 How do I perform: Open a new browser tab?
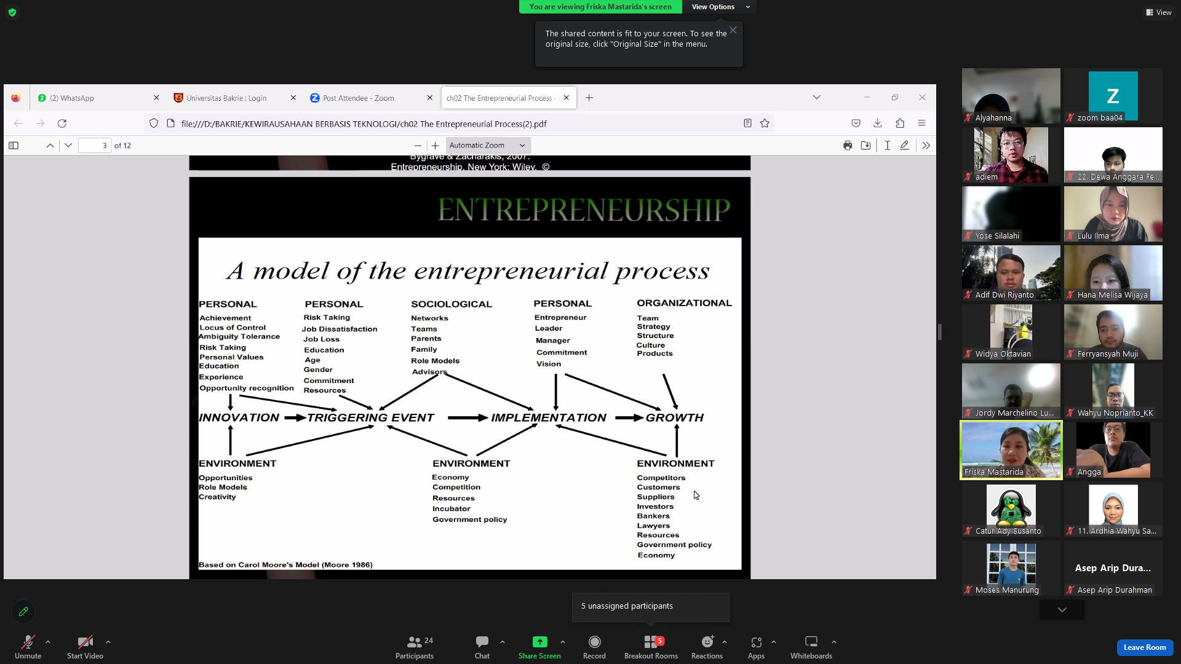(x=589, y=98)
